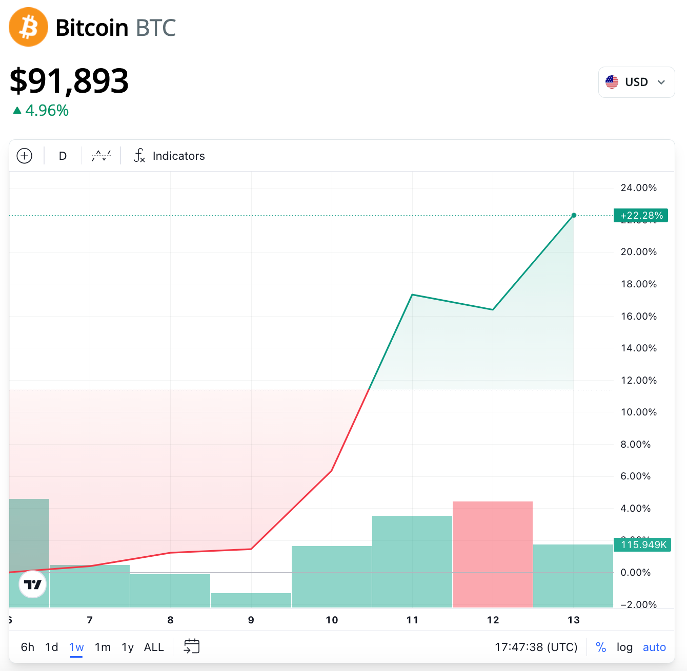Screen dimensions: 687x671
Task: Click the United States flag icon
Action: pos(612,82)
